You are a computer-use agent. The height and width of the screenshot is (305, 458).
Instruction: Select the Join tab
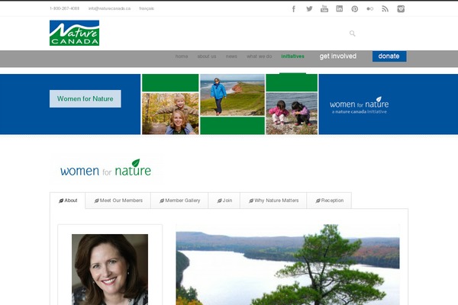224,201
